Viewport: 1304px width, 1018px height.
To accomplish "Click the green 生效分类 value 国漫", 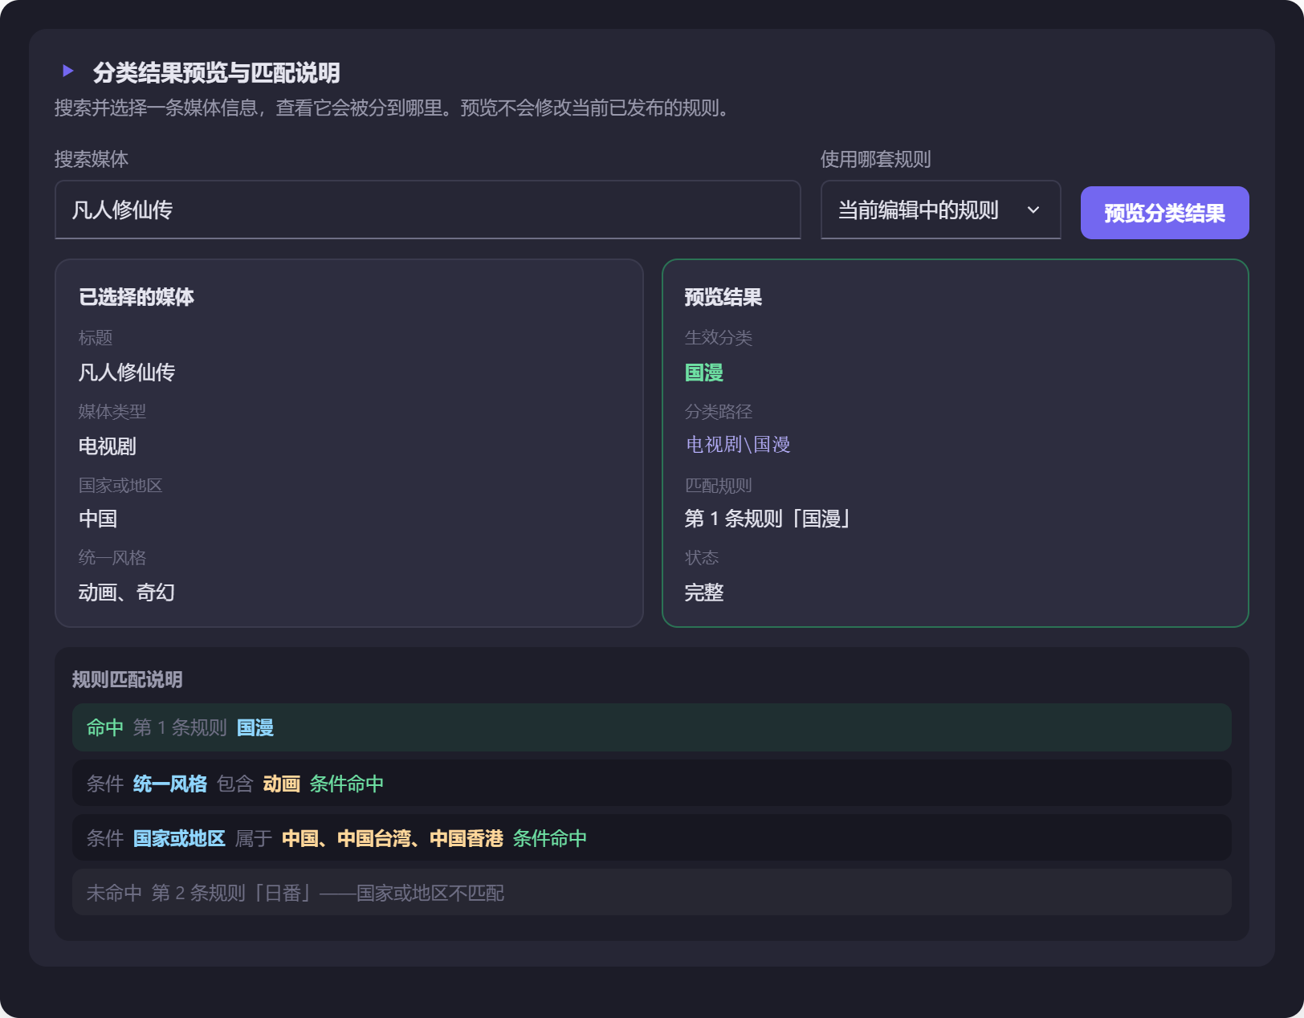I will (x=704, y=373).
